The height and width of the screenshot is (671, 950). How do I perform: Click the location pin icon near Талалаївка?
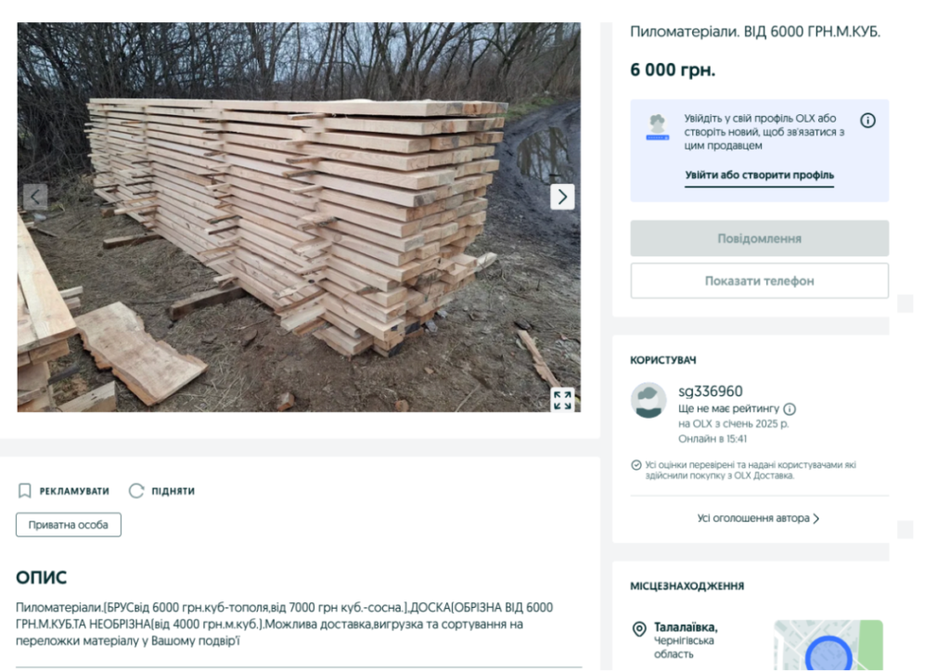(638, 629)
